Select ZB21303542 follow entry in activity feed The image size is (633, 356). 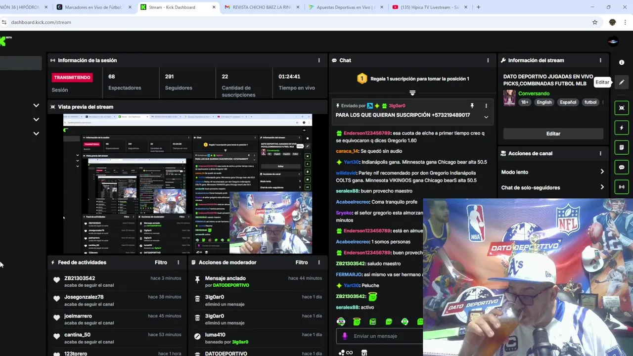tap(118, 281)
